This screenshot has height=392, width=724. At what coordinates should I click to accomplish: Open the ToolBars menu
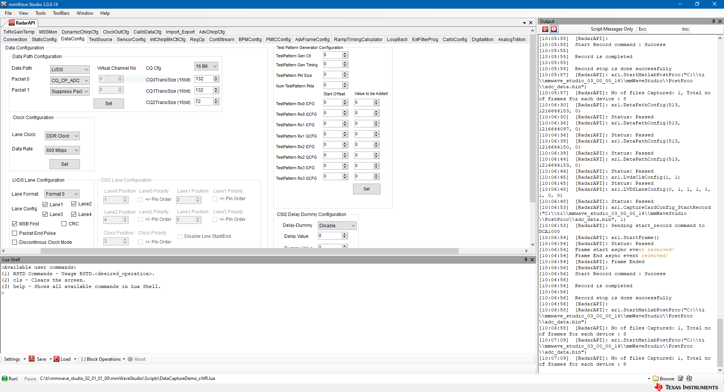(61, 13)
